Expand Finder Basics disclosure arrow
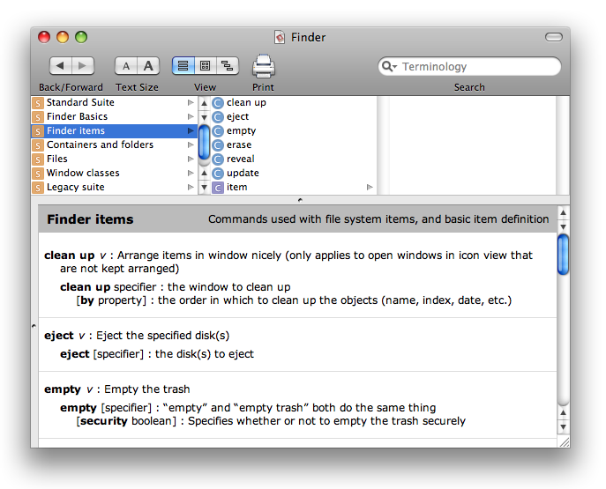 [x=191, y=116]
